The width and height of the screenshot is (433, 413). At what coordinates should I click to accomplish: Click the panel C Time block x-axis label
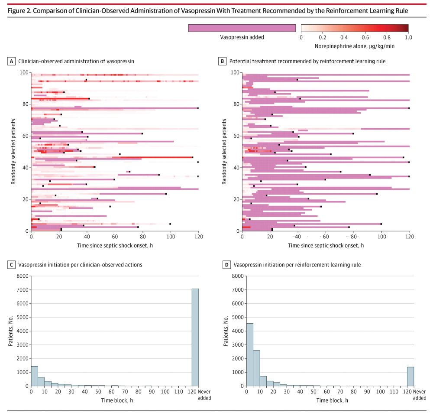pos(117,400)
